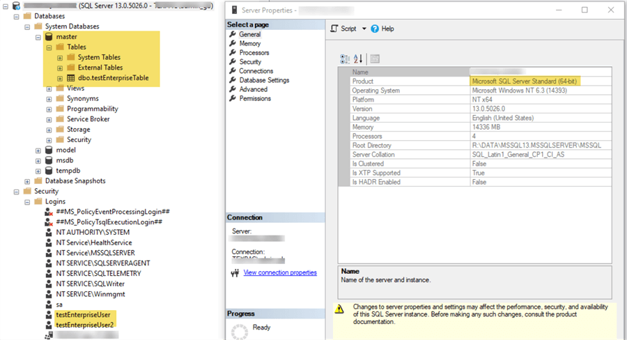This screenshot has height=340, width=627.
Task: Click the blue Help question mark icon
Action: (375, 29)
